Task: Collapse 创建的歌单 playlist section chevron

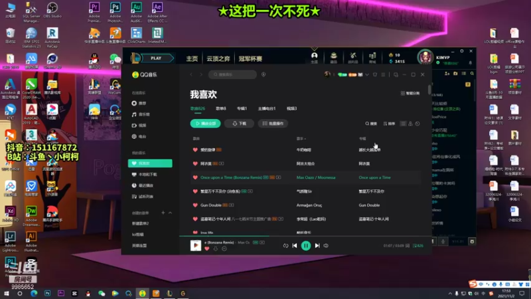Action: point(171,213)
